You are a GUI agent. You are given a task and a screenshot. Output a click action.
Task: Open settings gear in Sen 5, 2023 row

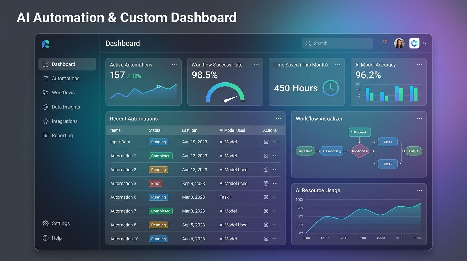[x=266, y=225]
